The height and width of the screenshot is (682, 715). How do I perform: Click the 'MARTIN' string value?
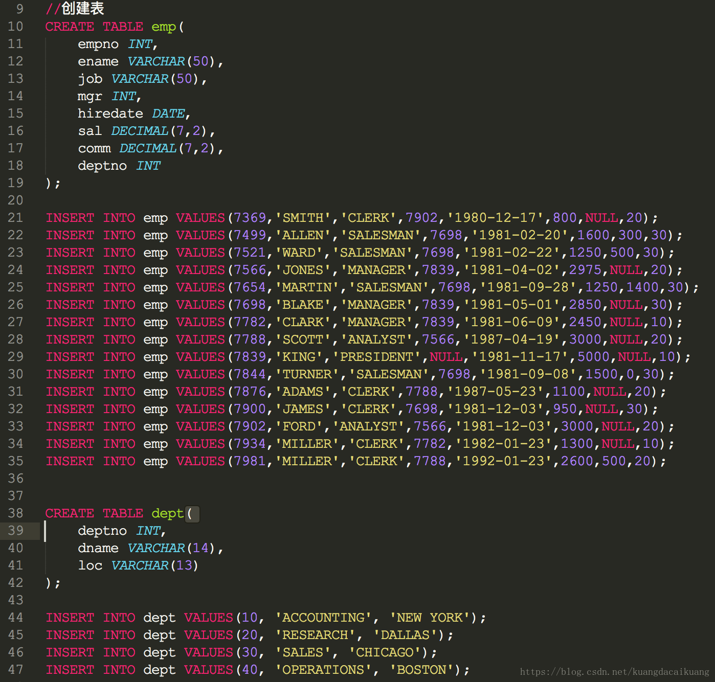[307, 288]
